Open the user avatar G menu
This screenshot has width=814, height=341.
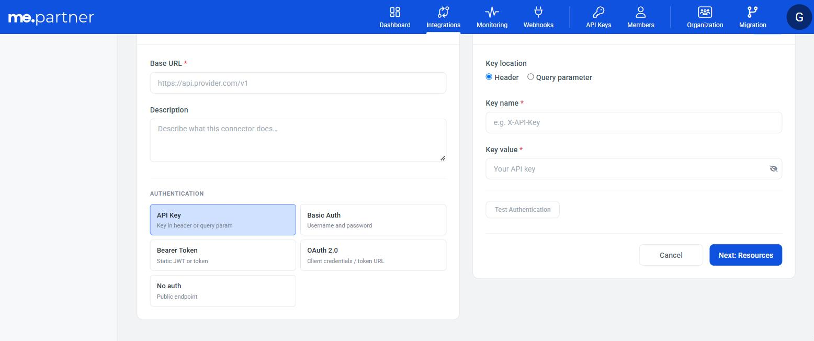(799, 17)
